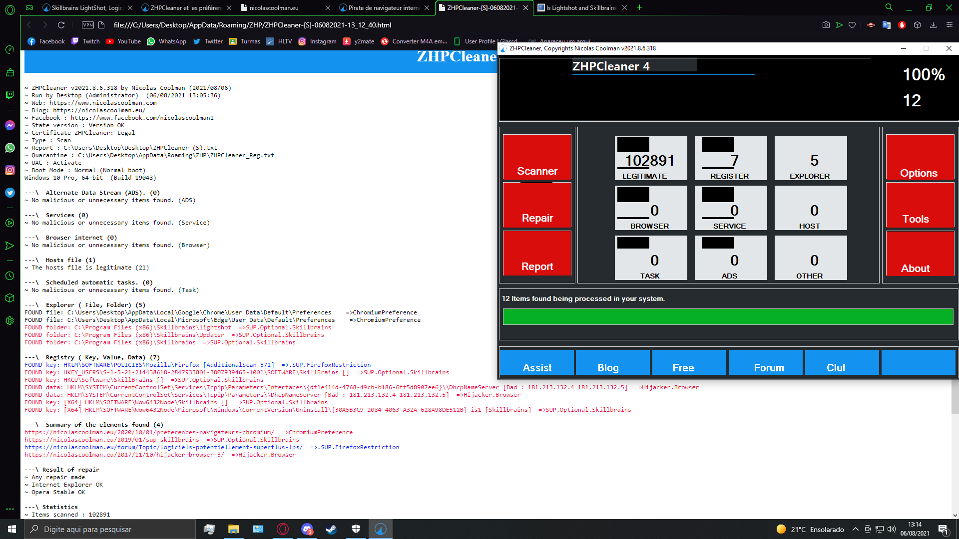The width and height of the screenshot is (959, 539).
Task: Open File Explorer from the taskbar
Action: (233, 529)
